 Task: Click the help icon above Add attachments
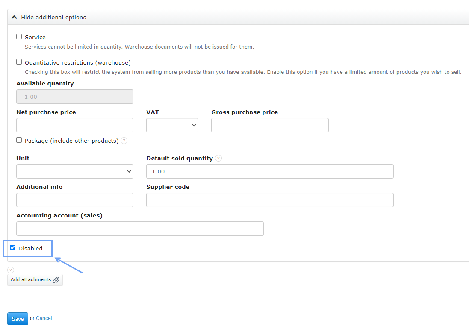click(x=10, y=270)
